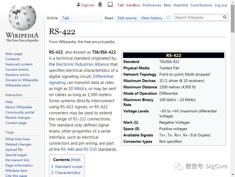This screenshot has height=177, width=235.
Task: Click the DigCore user profile icon
Action: 79,5
